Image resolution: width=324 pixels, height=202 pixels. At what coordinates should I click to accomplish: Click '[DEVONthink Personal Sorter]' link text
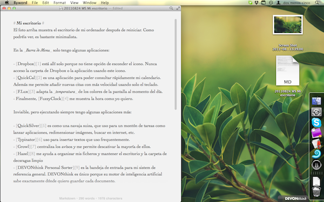pos(45,168)
